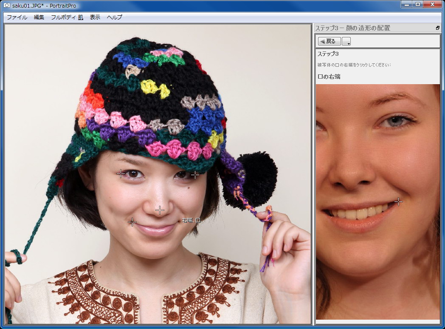
Task: Open the ヘルプ menu
Action: pyautogui.click(x=114, y=17)
